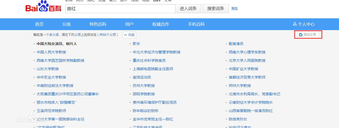Open 邵阳学院教授 entry
The image size is (339, 128).
[x=144, y=94]
